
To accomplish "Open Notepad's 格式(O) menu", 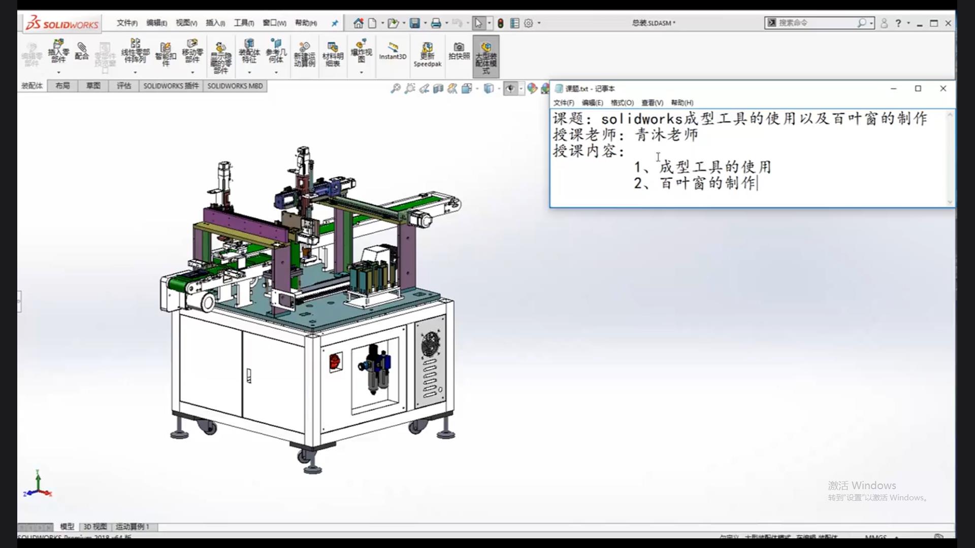I will pyautogui.click(x=622, y=102).
